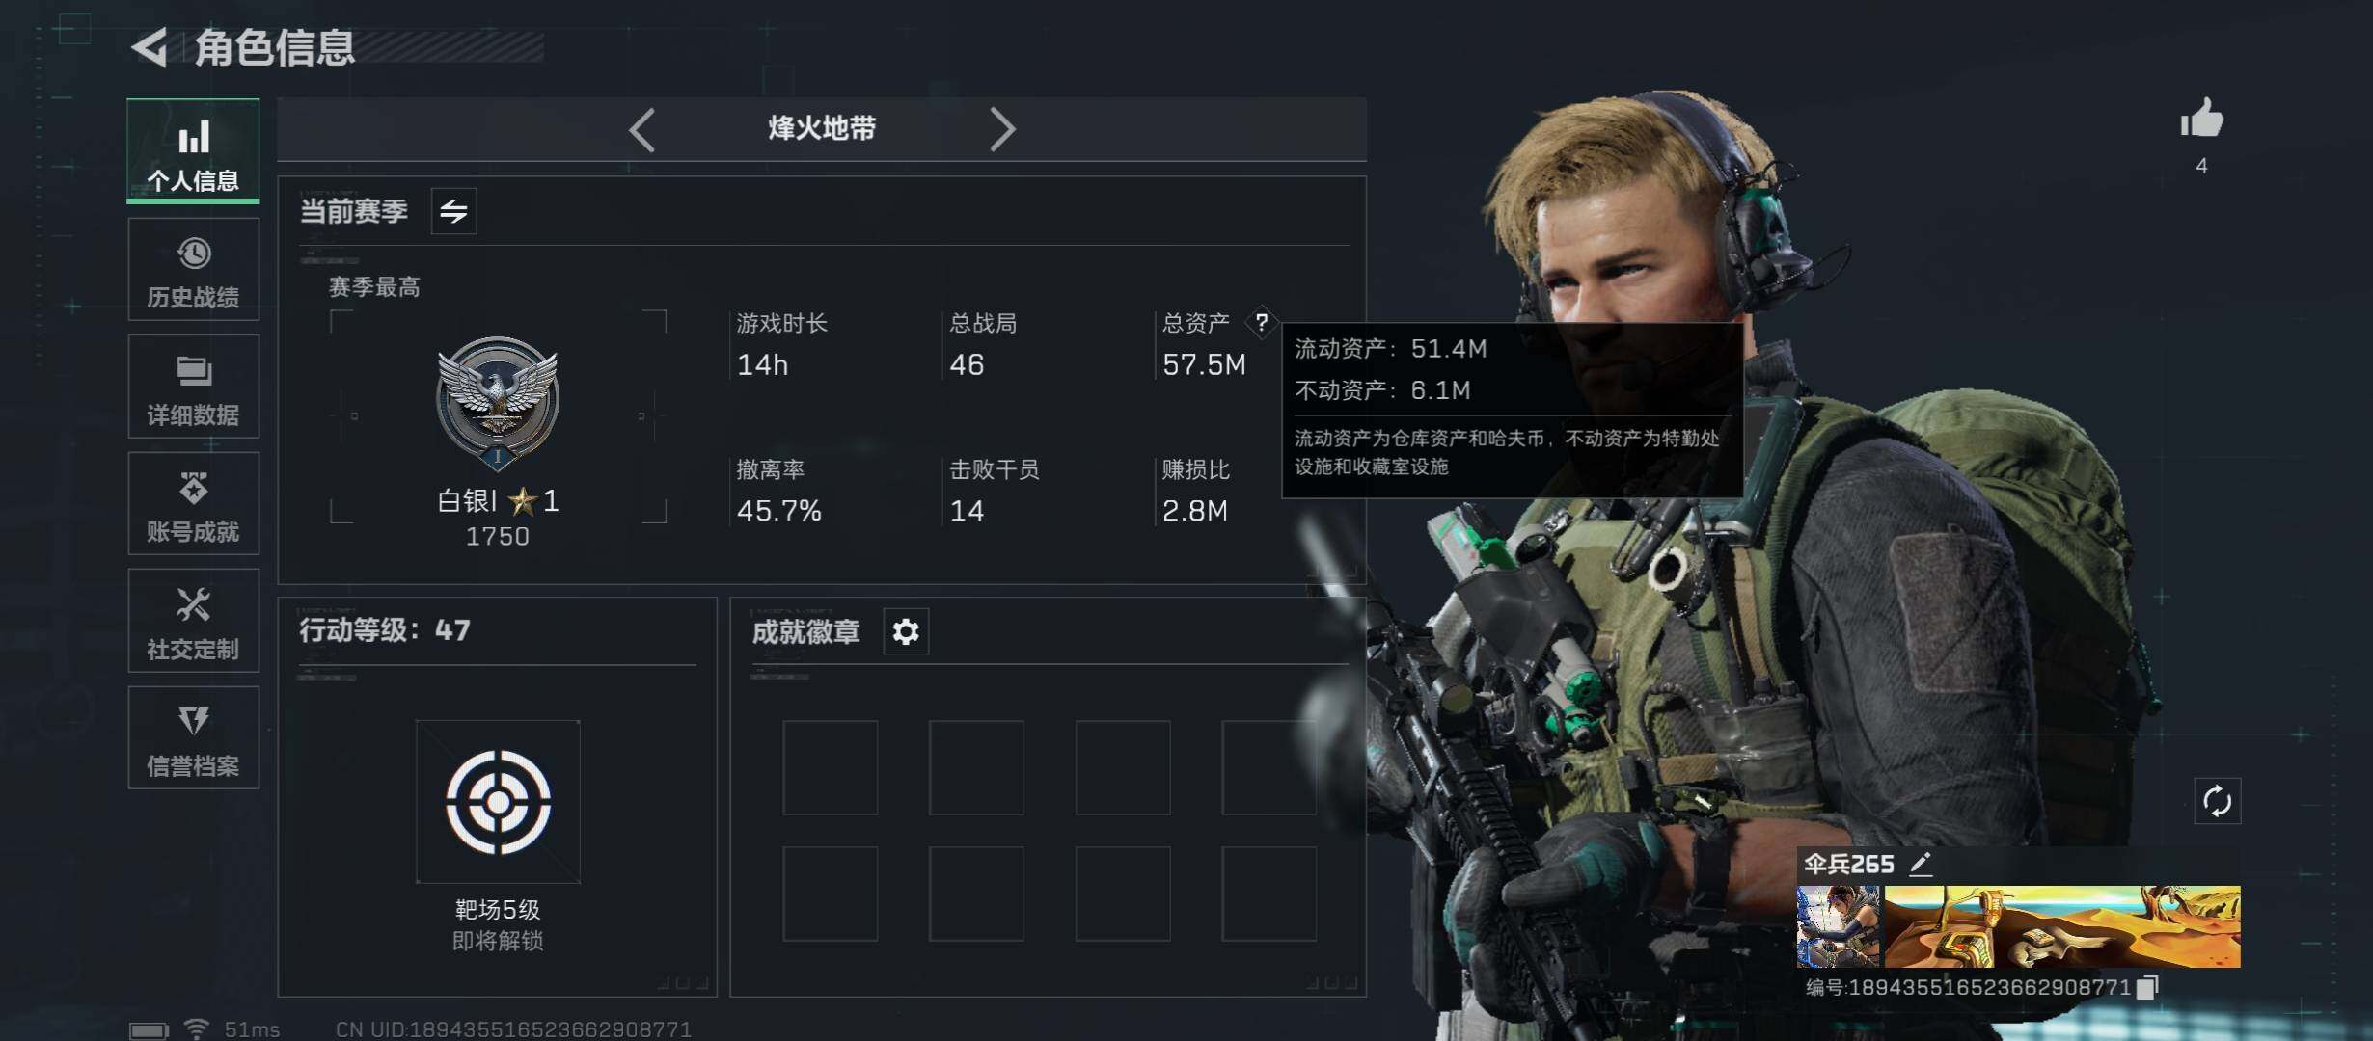Open 成就徽章 badge settings gear
The image size is (2373, 1041).
pyautogui.click(x=906, y=632)
